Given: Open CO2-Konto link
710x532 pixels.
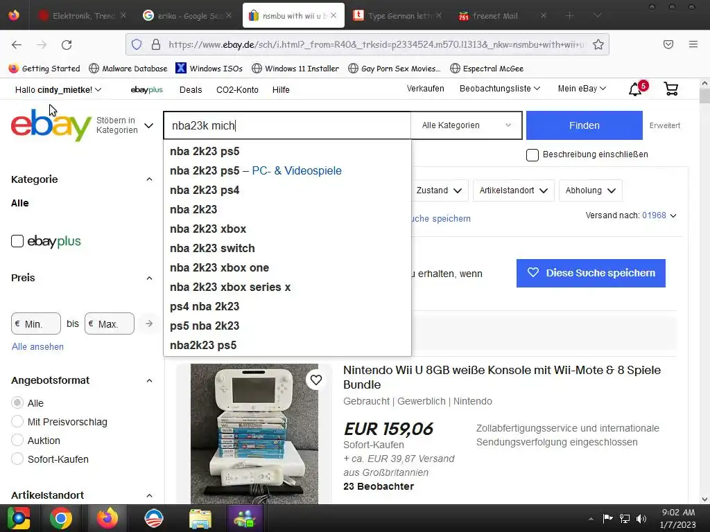Looking at the screenshot, I should click(237, 89).
